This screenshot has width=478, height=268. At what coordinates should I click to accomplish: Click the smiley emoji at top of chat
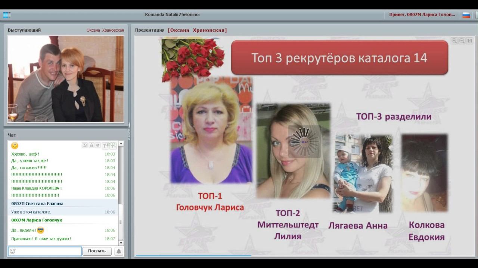15,146
